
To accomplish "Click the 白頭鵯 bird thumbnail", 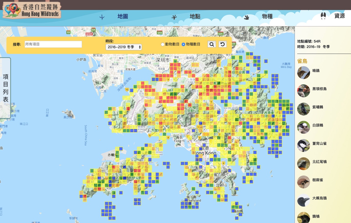I will (304, 127).
